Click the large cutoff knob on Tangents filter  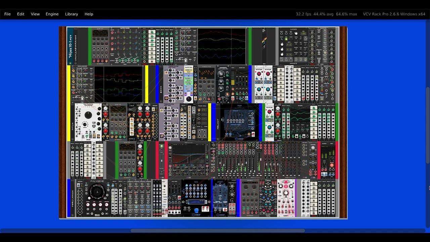[221, 74]
